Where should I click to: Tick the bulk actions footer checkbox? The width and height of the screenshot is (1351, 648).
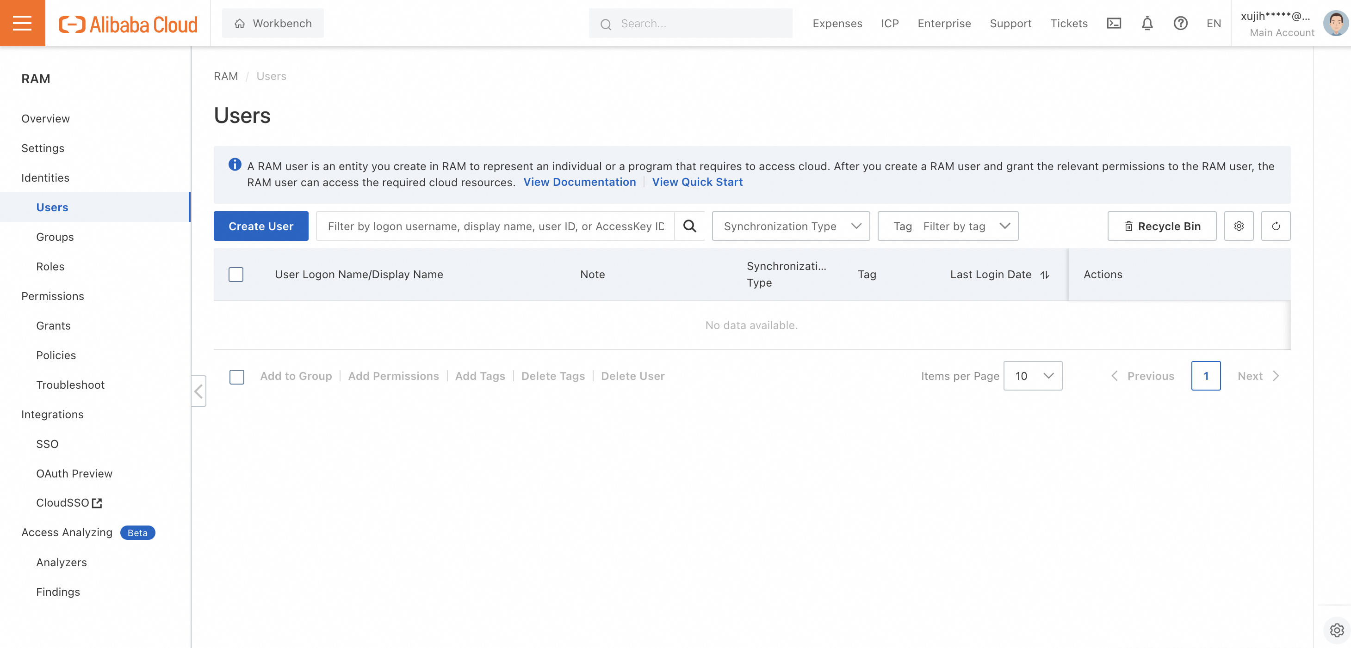point(237,376)
